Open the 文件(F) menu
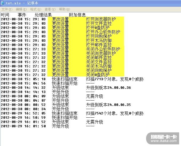 pyautogui.click(x=7, y=9)
